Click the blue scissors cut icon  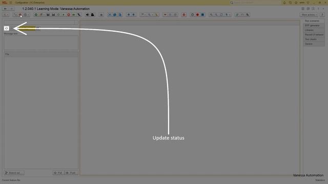tap(110, 15)
